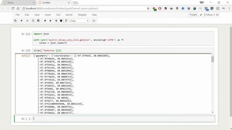Open the View menu
This screenshot has height=130, width=232.
[37, 15]
